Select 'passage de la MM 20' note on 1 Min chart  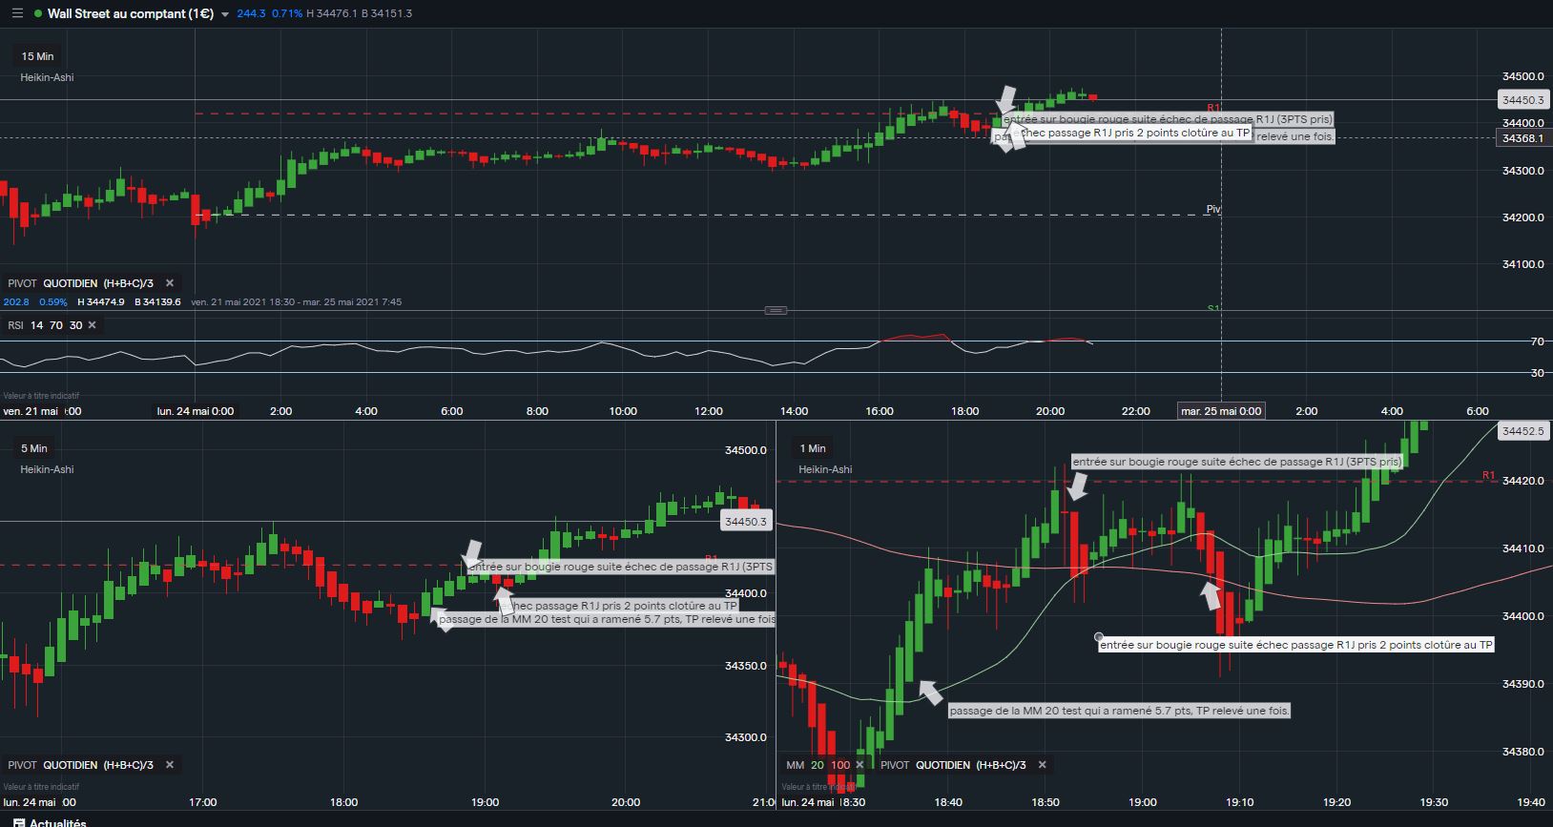click(x=1119, y=711)
